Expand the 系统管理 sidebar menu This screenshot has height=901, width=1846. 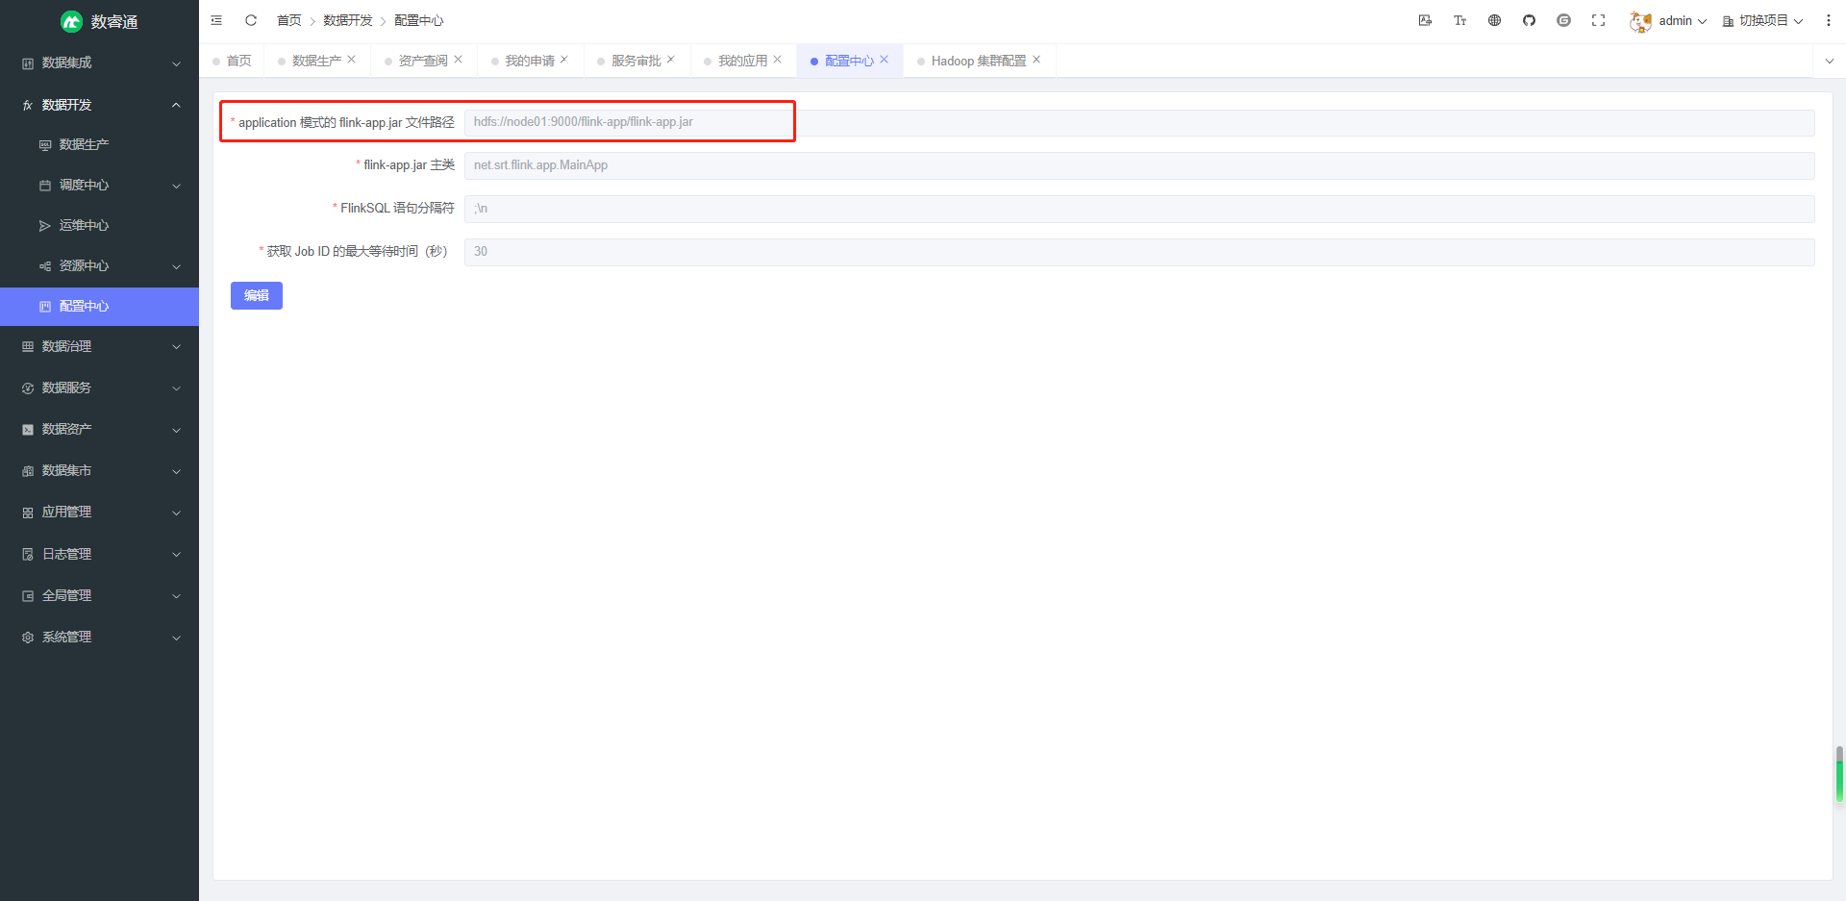pos(99,638)
